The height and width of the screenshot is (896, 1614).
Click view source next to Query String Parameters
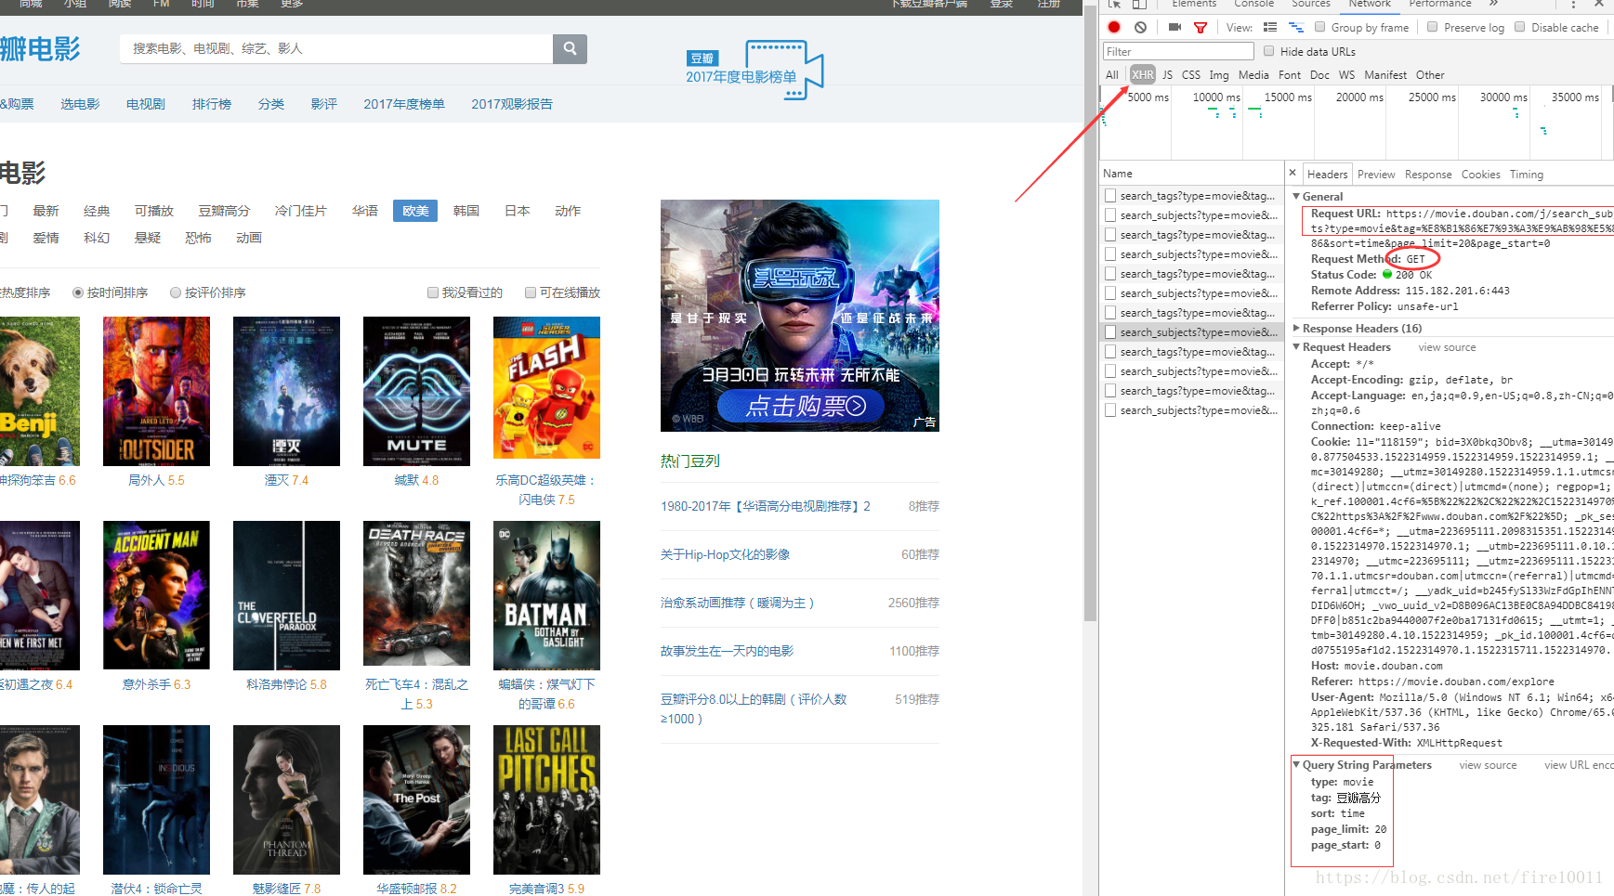click(1488, 765)
